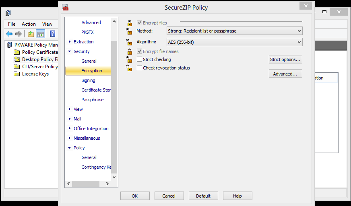Click the lock icon beside Strict checking
Image resolution: width=351 pixels, height=206 pixels.
(129, 60)
